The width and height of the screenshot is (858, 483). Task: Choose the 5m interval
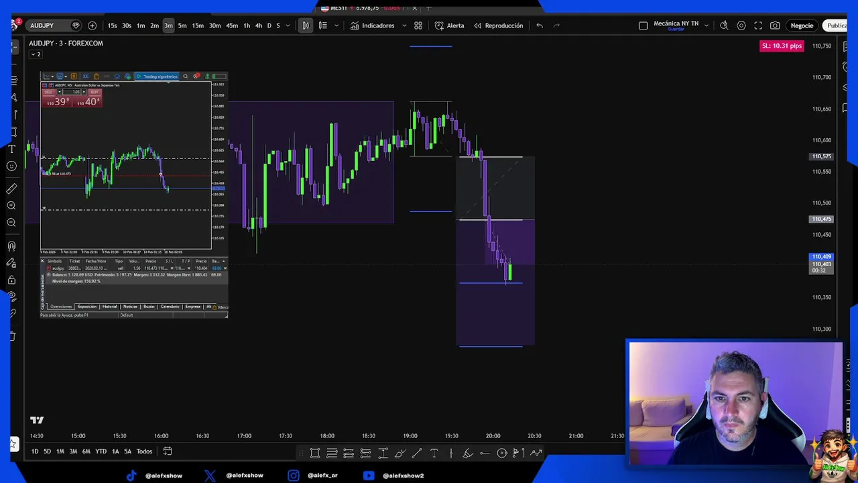(182, 25)
